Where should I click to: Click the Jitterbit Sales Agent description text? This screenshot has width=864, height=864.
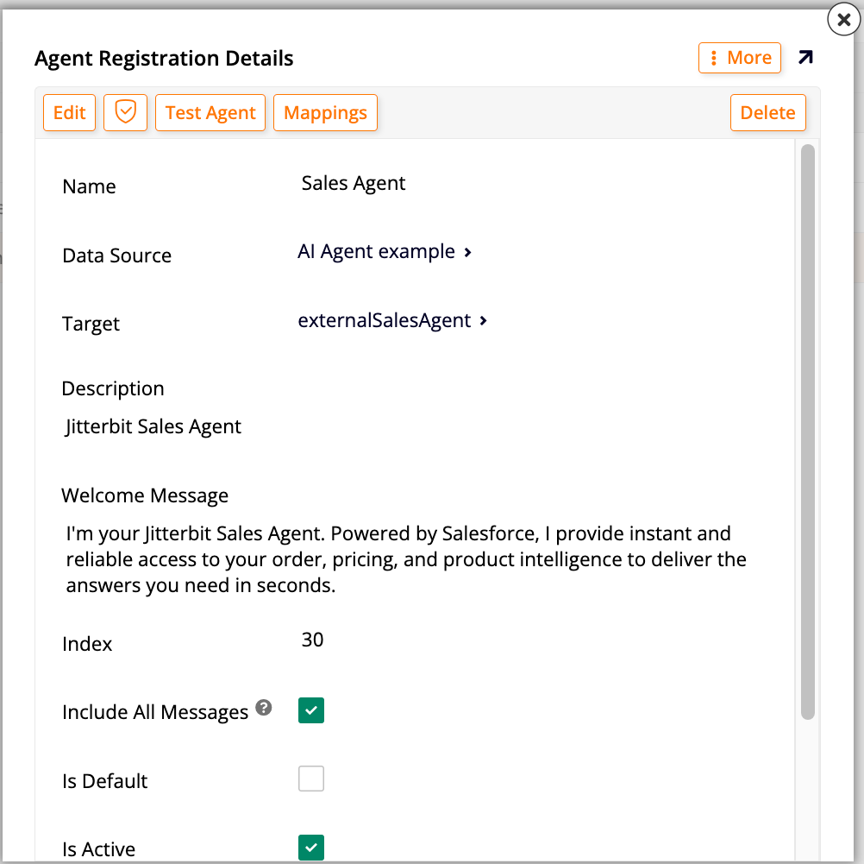point(153,426)
